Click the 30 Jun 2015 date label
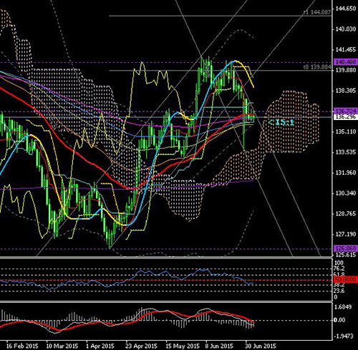This screenshot has height=350, width=358. click(261, 346)
